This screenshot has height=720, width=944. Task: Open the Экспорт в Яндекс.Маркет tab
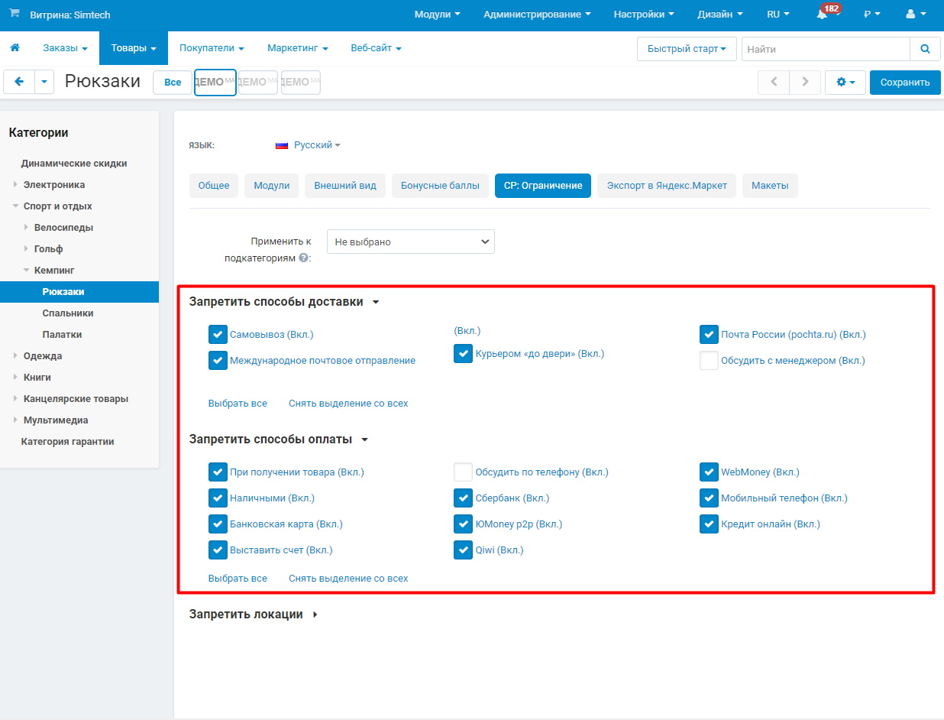click(667, 186)
